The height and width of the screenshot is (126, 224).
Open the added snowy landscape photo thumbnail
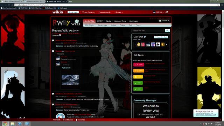point(70,80)
